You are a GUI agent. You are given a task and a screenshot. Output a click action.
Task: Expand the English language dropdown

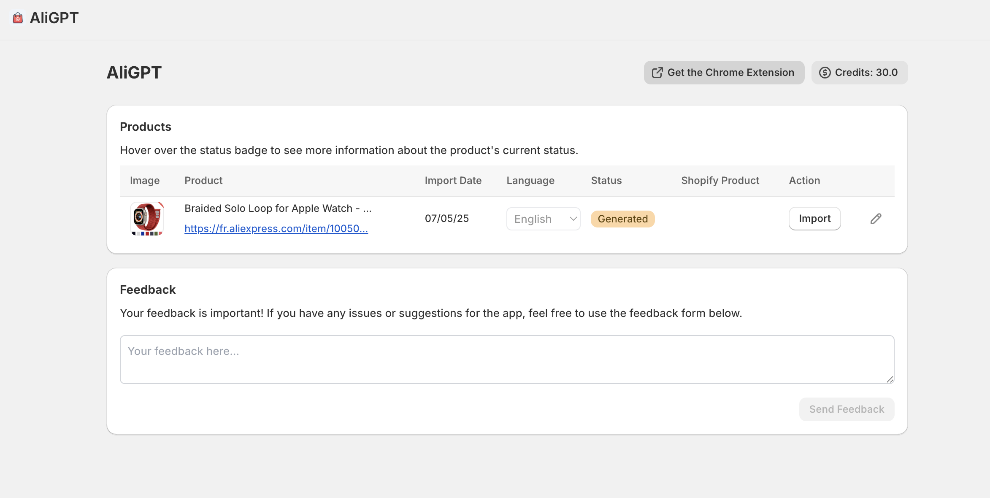point(543,219)
